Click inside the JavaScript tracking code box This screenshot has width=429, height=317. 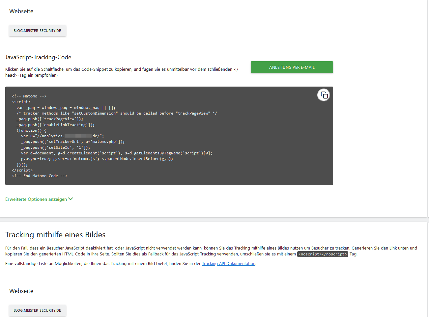169,136
